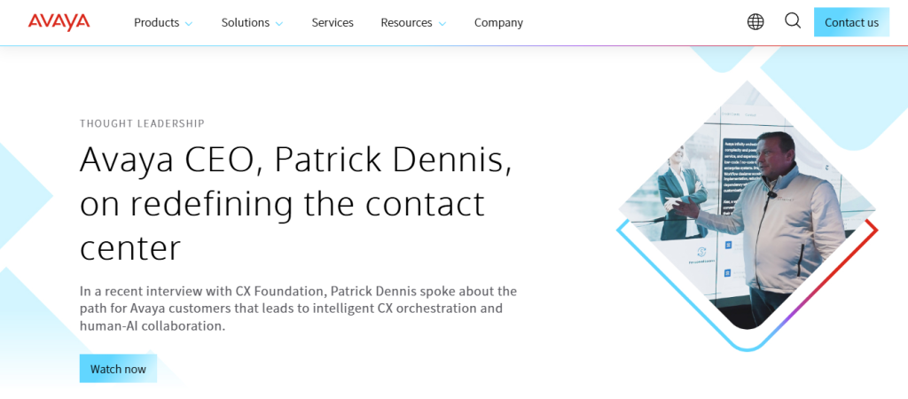The height and width of the screenshot is (399, 908).
Task: Click the CX Foundation interview description paragraph
Action: pyautogui.click(x=298, y=309)
